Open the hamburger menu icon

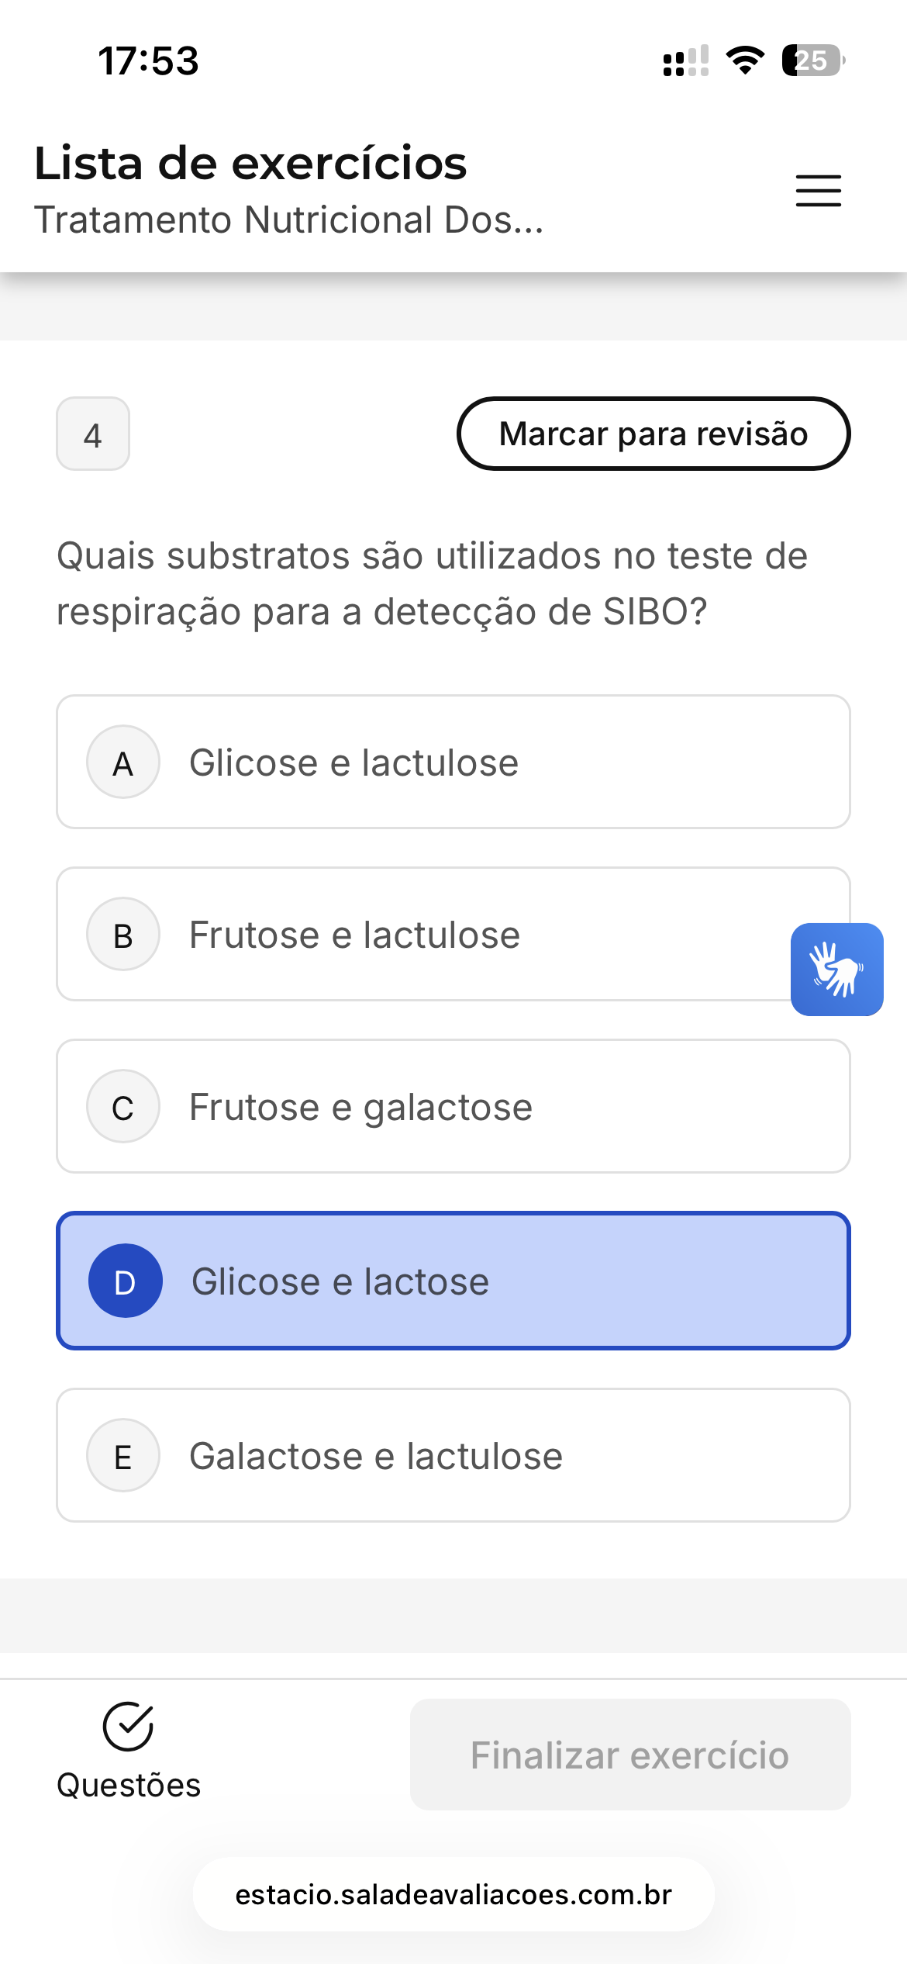coord(818,191)
